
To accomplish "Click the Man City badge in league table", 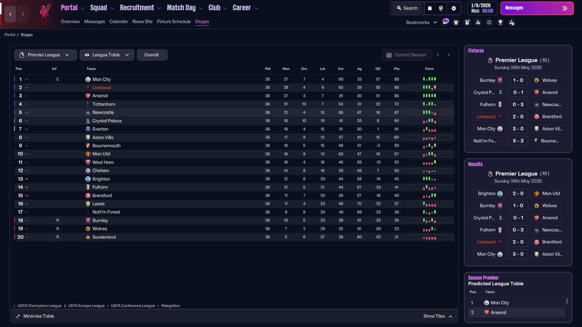I will click(88, 79).
